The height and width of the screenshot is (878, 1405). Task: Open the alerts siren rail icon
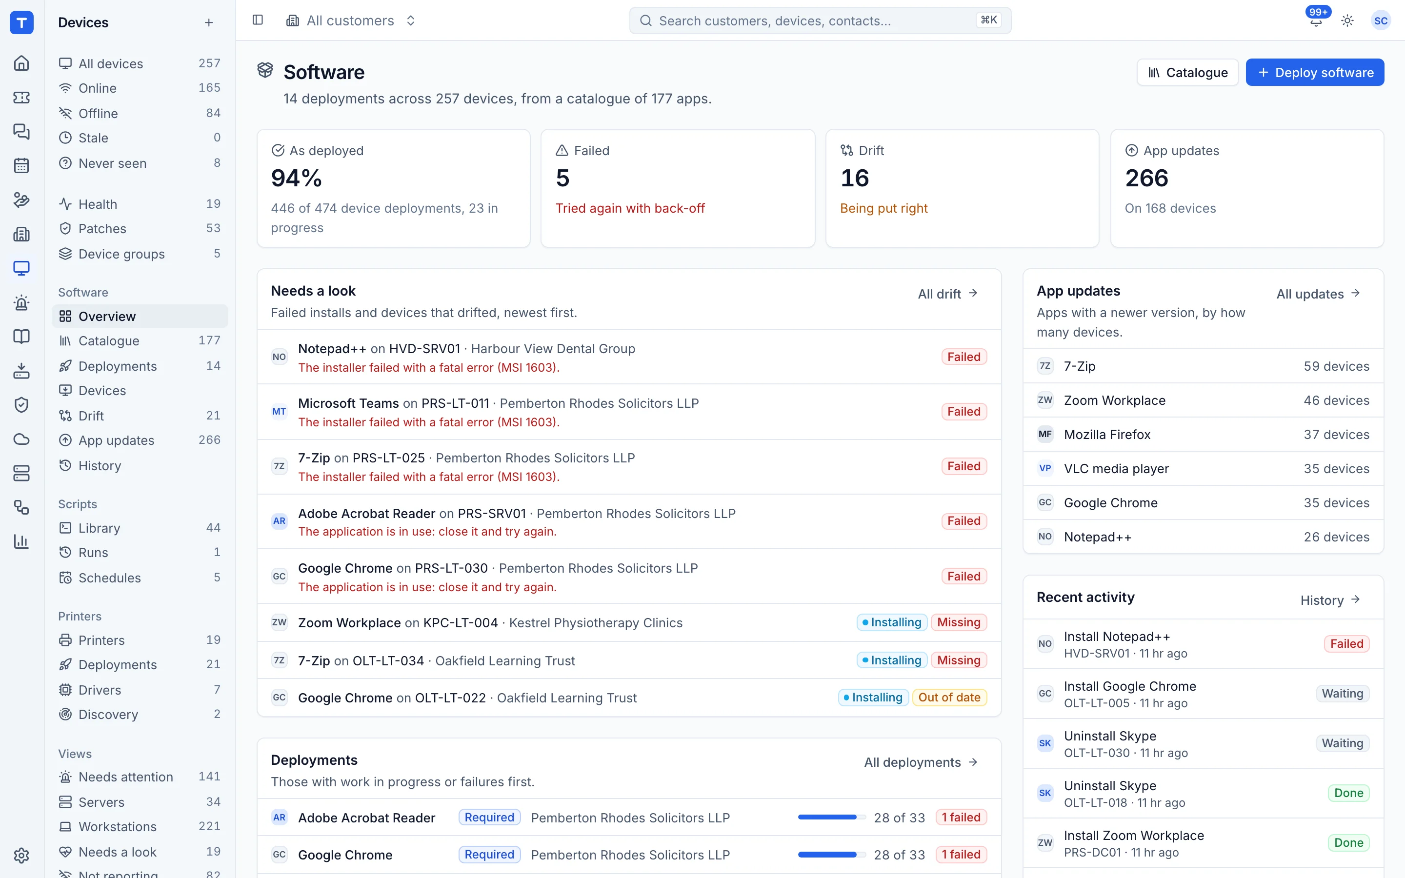pos(21,302)
